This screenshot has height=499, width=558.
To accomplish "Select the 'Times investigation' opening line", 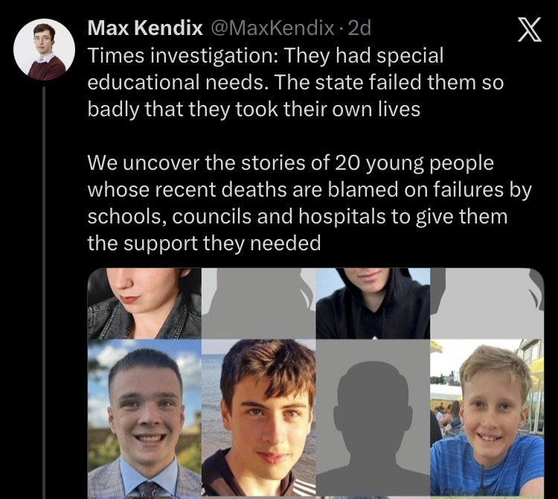I will [x=266, y=56].
